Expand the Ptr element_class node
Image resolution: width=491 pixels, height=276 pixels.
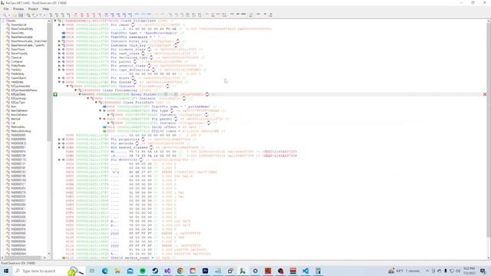(60, 49)
